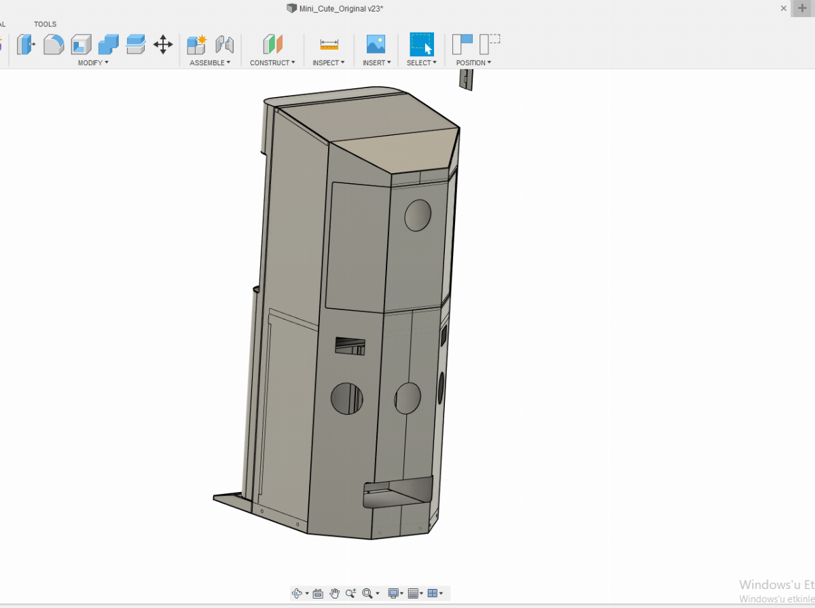Click the document cube icon beside Mini_Cute_Original
Viewport: 815px width, 608px height.
click(292, 8)
